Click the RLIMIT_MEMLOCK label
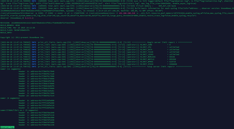234x129 pixels. point(148,57)
